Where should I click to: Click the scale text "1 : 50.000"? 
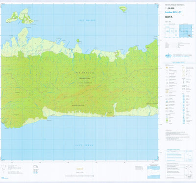coord(170,8)
